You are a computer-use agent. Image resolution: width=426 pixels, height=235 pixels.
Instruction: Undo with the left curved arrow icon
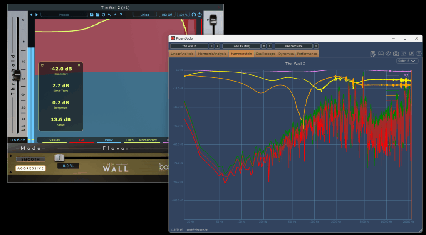(x=109, y=15)
